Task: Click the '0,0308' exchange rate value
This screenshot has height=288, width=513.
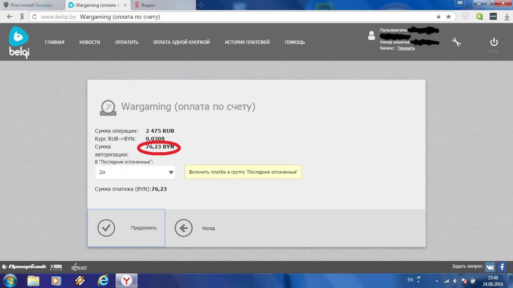Action: click(155, 139)
